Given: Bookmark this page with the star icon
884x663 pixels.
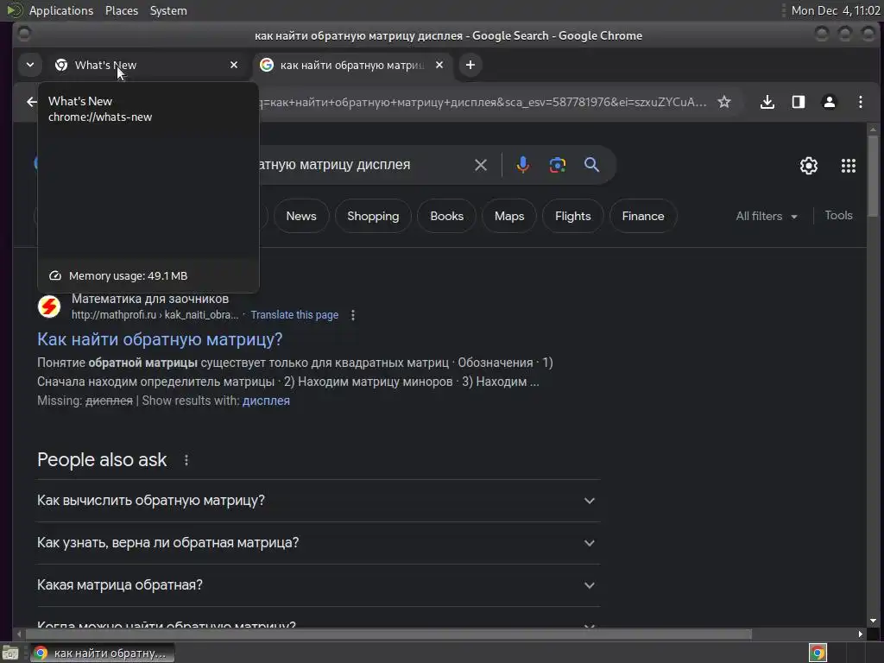Looking at the screenshot, I should (x=724, y=102).
